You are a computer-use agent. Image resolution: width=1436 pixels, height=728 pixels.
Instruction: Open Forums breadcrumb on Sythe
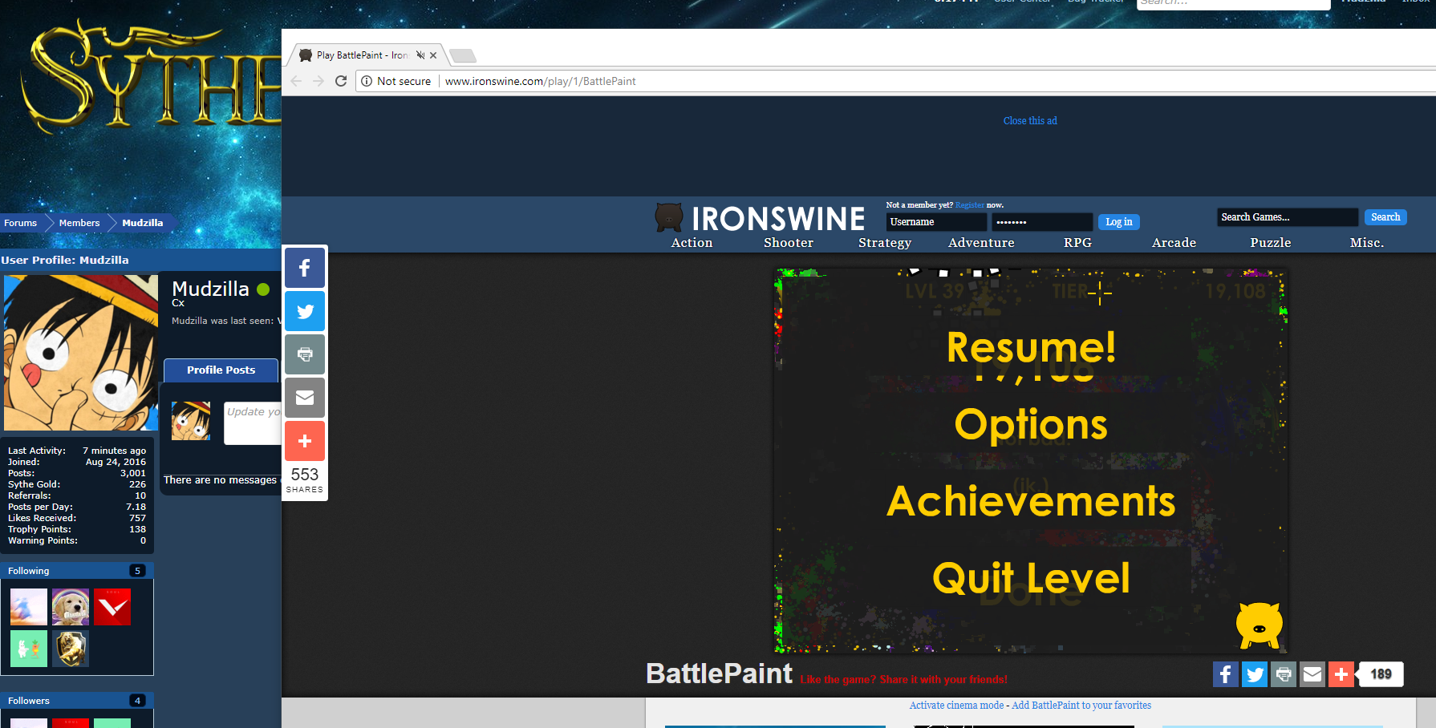coord(21,223)
